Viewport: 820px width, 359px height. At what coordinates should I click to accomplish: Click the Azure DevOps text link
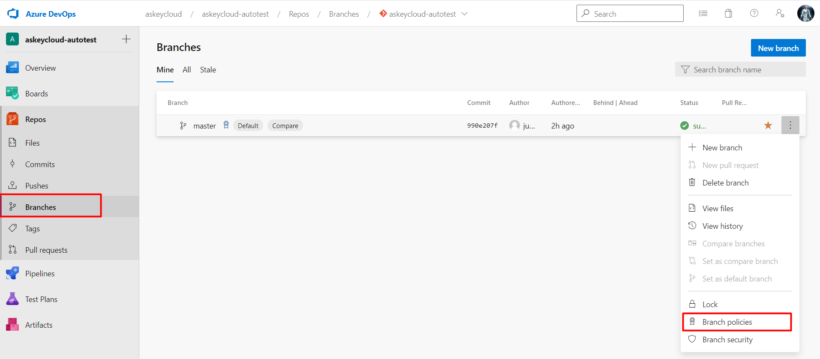pos(51,14)
